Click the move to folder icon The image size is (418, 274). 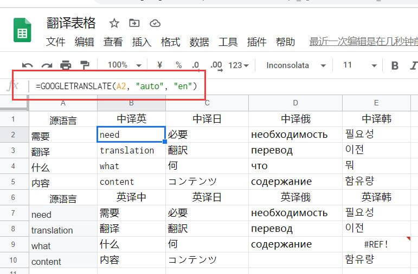coord(134,23)
